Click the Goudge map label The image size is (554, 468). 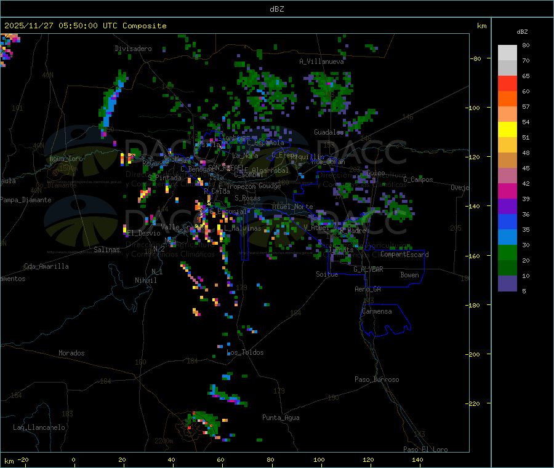point(270,186)
